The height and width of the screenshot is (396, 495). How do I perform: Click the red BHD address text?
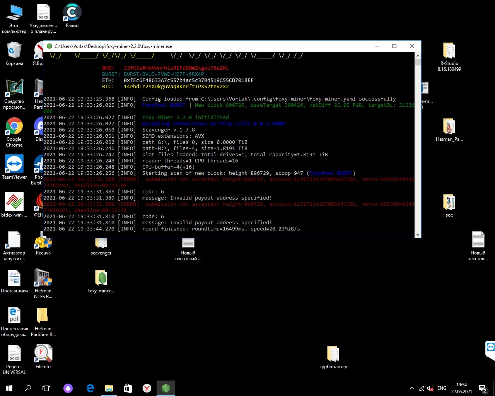(176, 68)
